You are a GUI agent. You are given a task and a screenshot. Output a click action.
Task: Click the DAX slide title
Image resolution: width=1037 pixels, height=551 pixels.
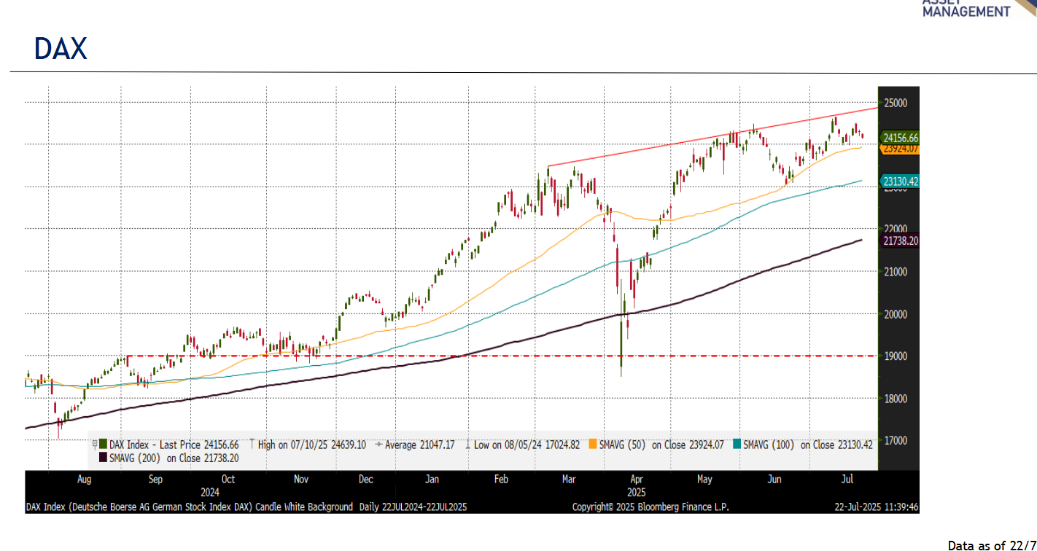(61, 49)
